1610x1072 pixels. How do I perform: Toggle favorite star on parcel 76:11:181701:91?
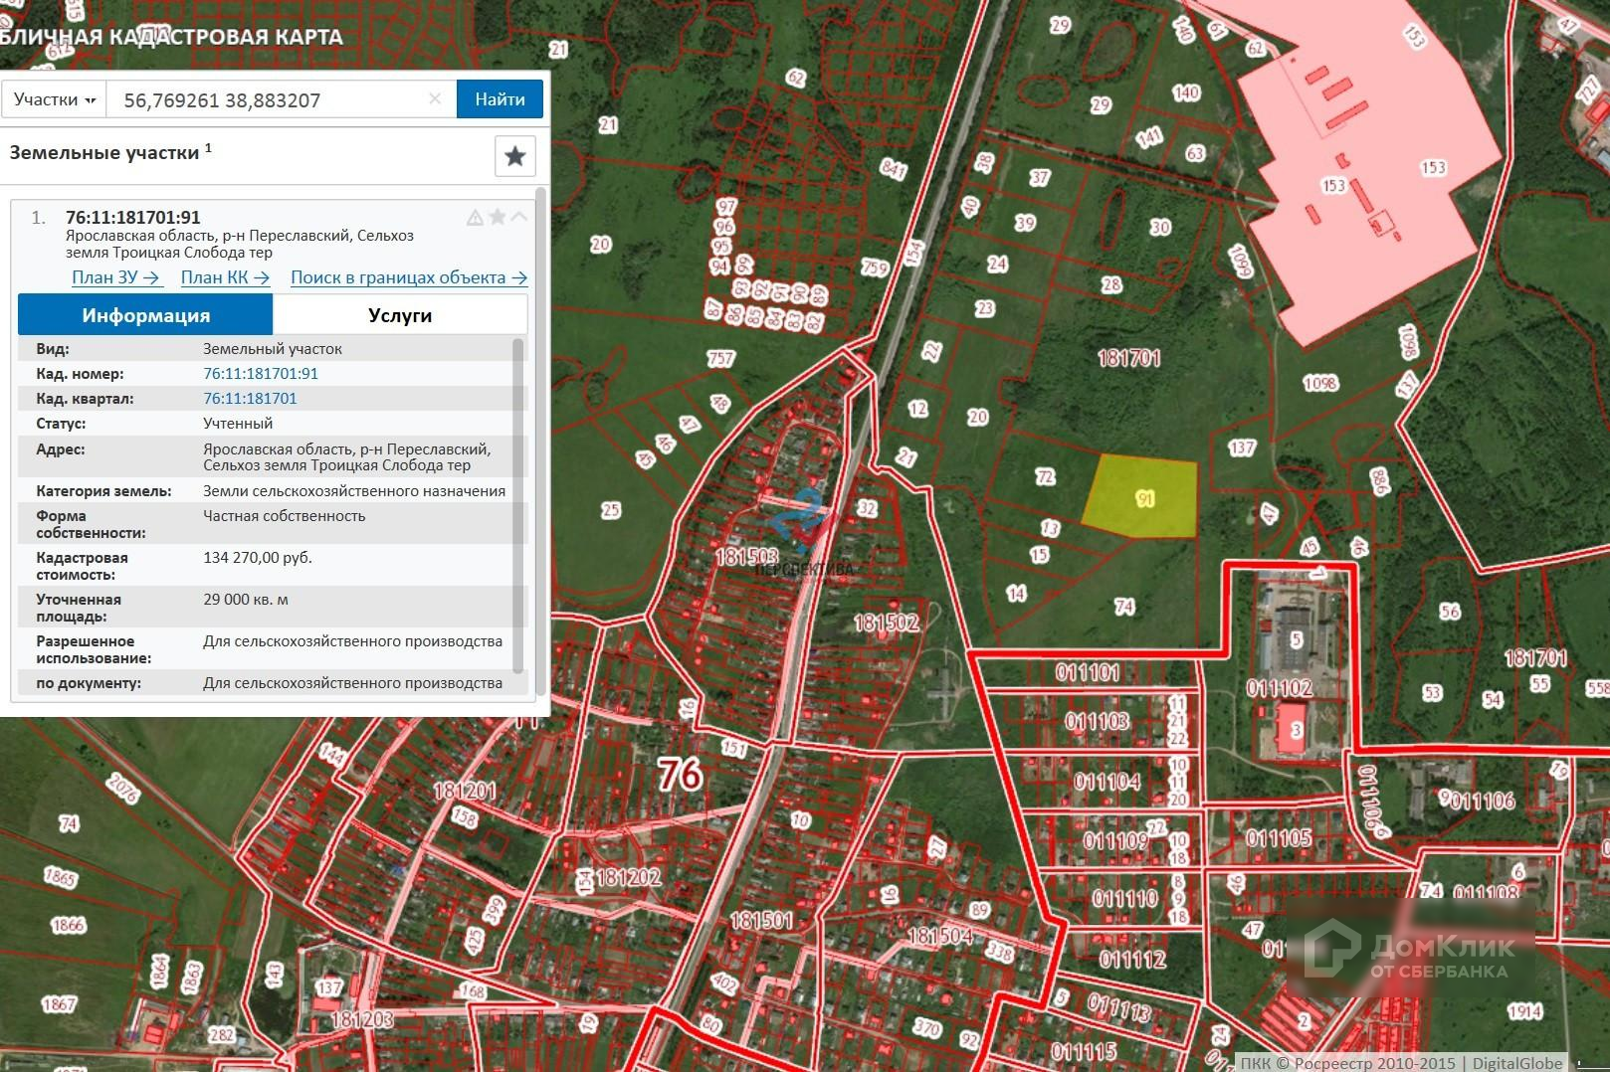click(x=498, y=218)
